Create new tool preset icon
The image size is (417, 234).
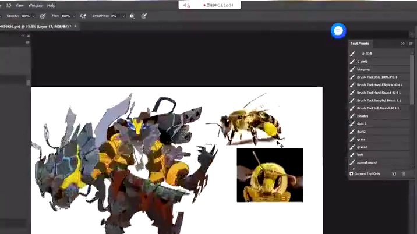(x=394, y=173)
